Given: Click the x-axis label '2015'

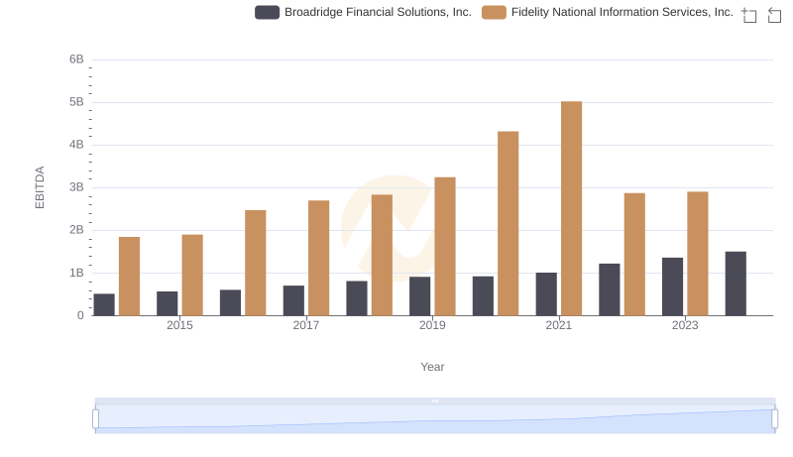Looking at the screenshot, I should click(x=179, y=325).
